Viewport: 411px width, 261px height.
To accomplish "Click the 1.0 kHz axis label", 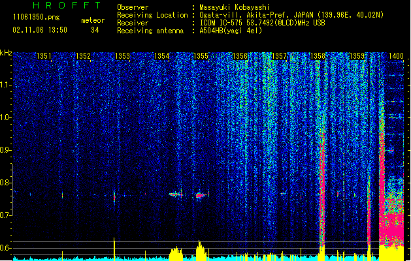I will pyautogui.click(x=6, y=117).
